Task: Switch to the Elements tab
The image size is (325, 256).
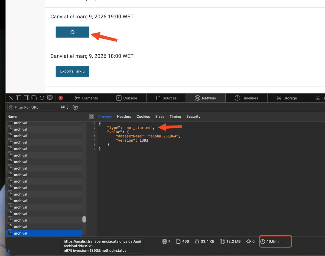Action: [x=86, y=98]
